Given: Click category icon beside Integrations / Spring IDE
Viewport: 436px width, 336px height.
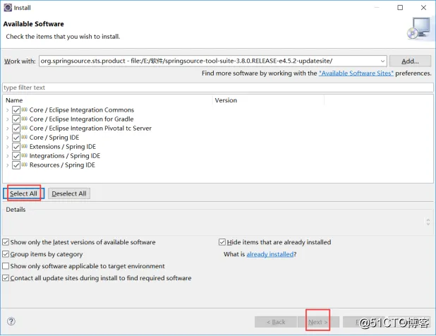Looking at the screenshot, I should point(25,155).
